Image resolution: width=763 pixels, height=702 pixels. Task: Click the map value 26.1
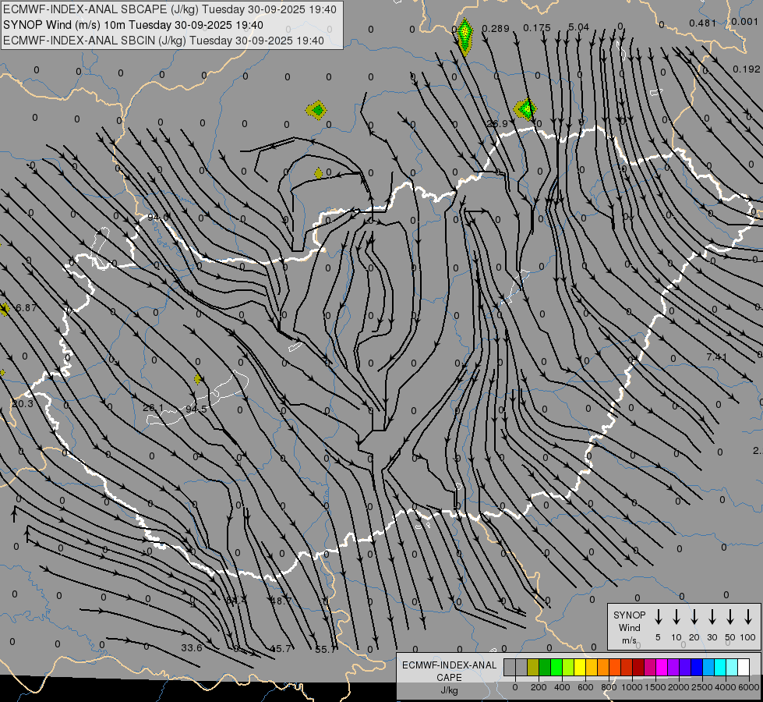click(154, 408)
